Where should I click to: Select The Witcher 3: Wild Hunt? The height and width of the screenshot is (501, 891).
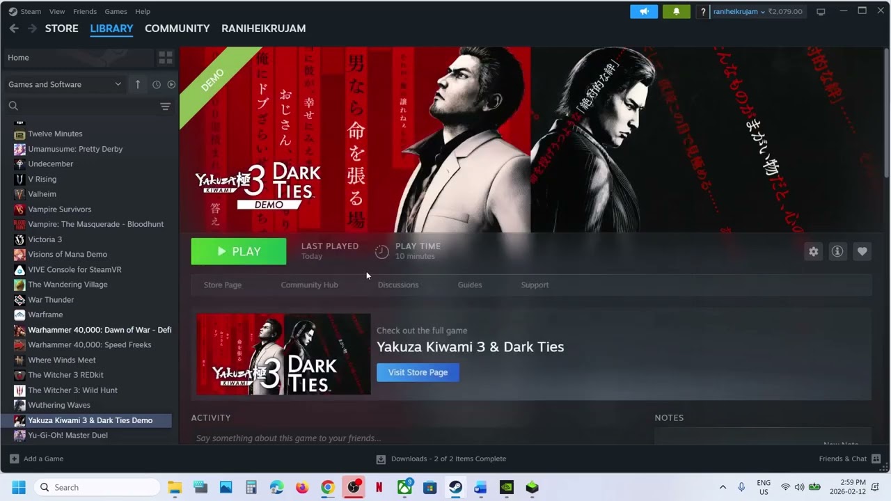pos(72,390)
